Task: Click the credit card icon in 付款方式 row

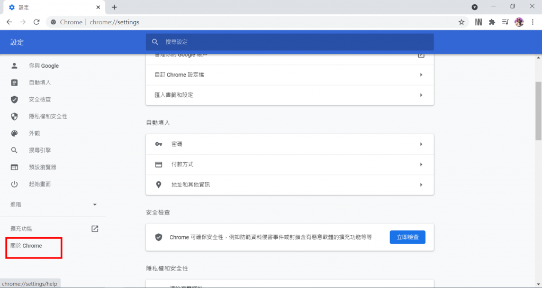Action: [159, 164]
